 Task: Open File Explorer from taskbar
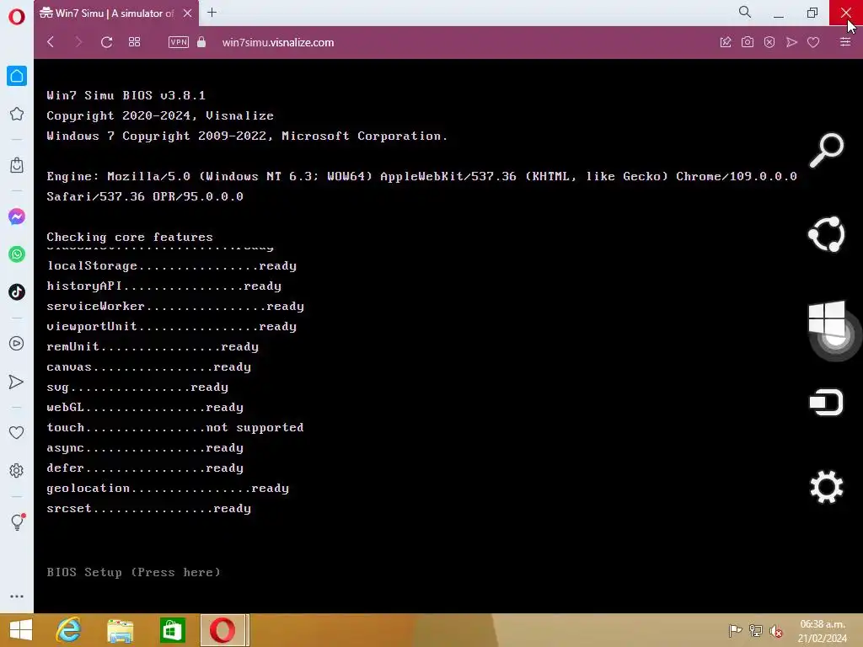pos(120,630)
